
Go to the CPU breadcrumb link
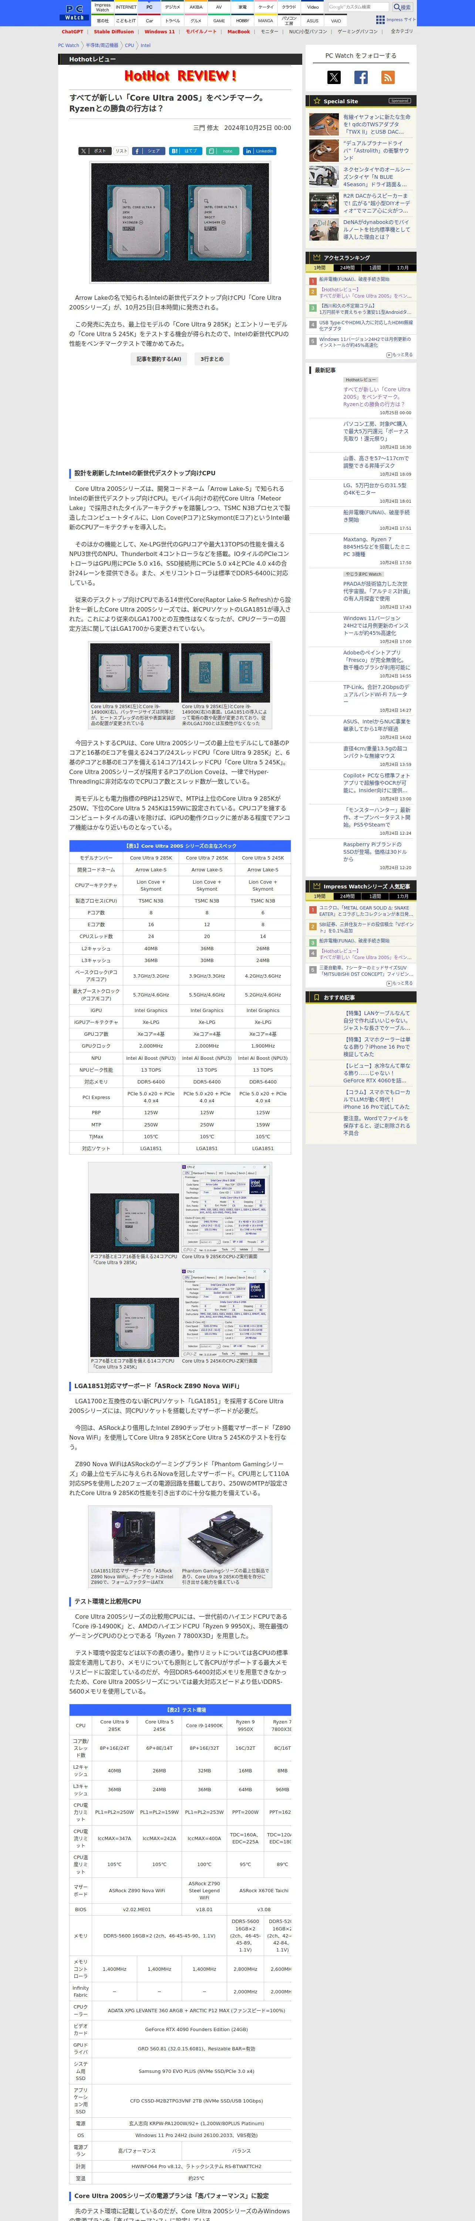pos(129,46)
